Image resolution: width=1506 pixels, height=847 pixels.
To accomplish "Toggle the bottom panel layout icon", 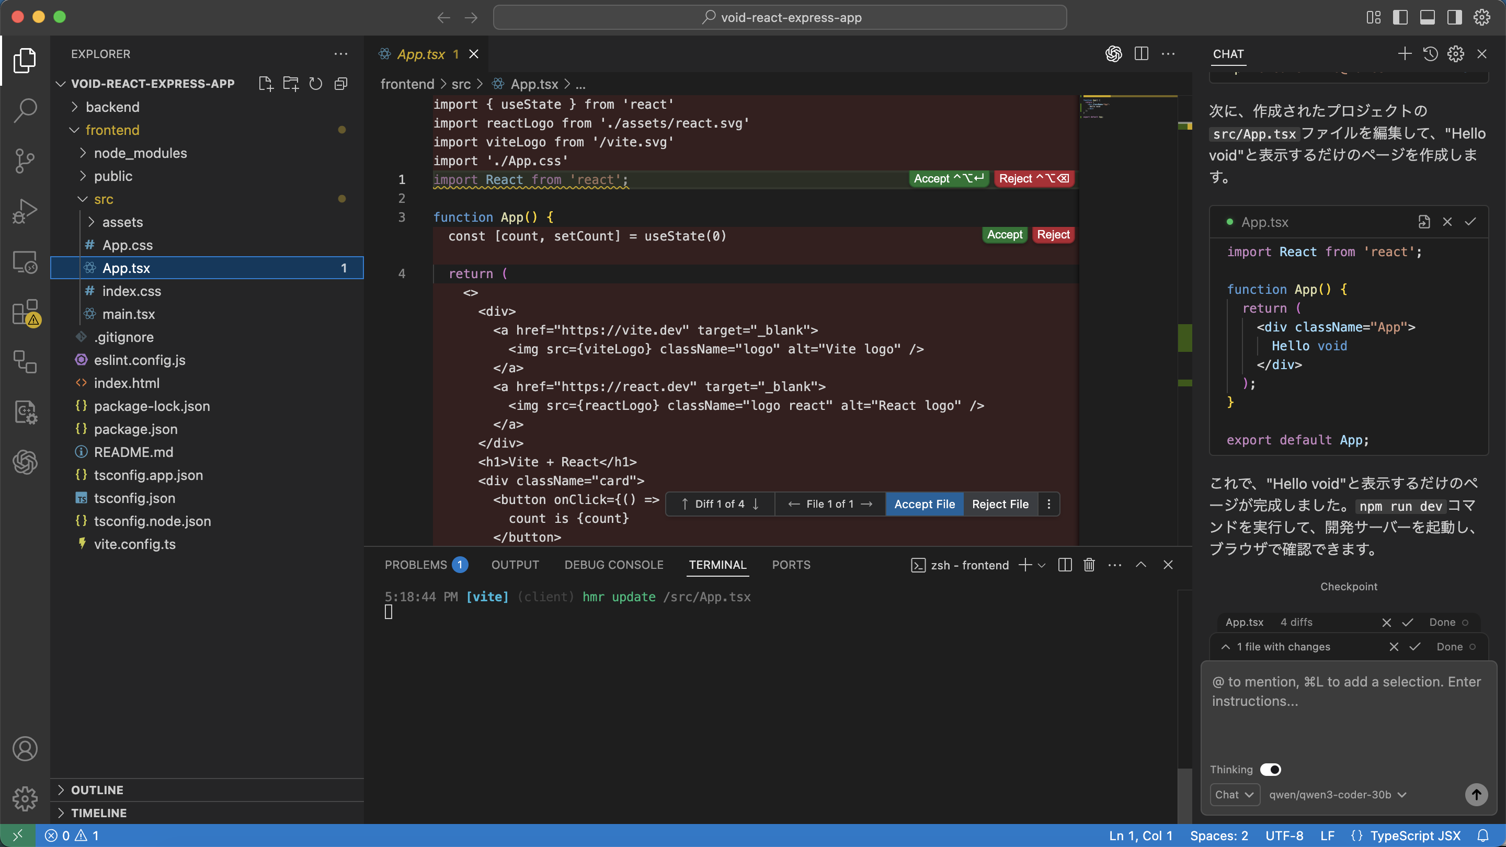I will pos(1427,17).
